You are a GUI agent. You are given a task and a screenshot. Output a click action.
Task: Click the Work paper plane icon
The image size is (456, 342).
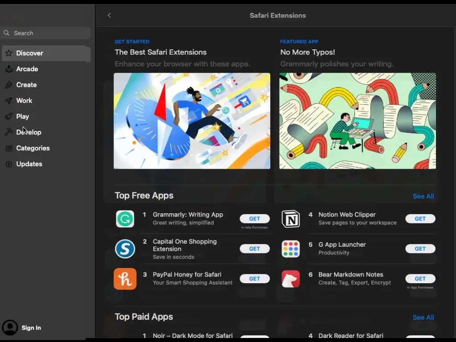pos(9,101)
